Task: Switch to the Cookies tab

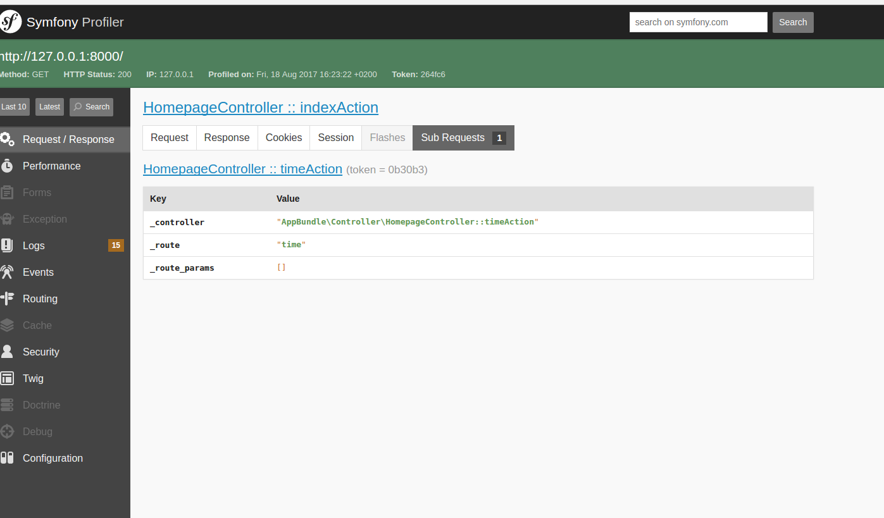Action: point(284,138)
